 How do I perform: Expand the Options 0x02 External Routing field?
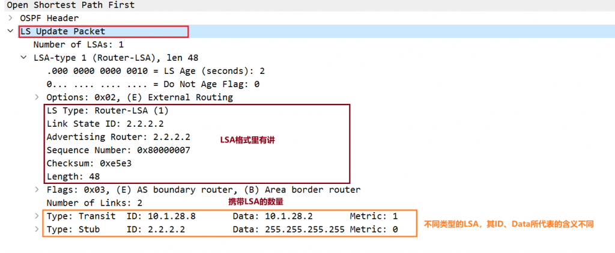click(37, 97)
